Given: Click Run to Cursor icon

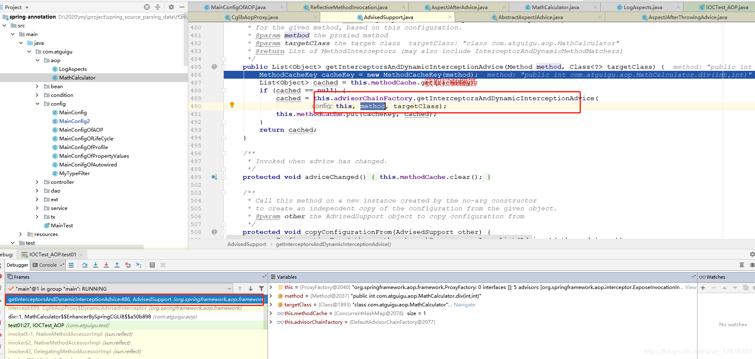Looking at the screenshot, I should [139, 265].
